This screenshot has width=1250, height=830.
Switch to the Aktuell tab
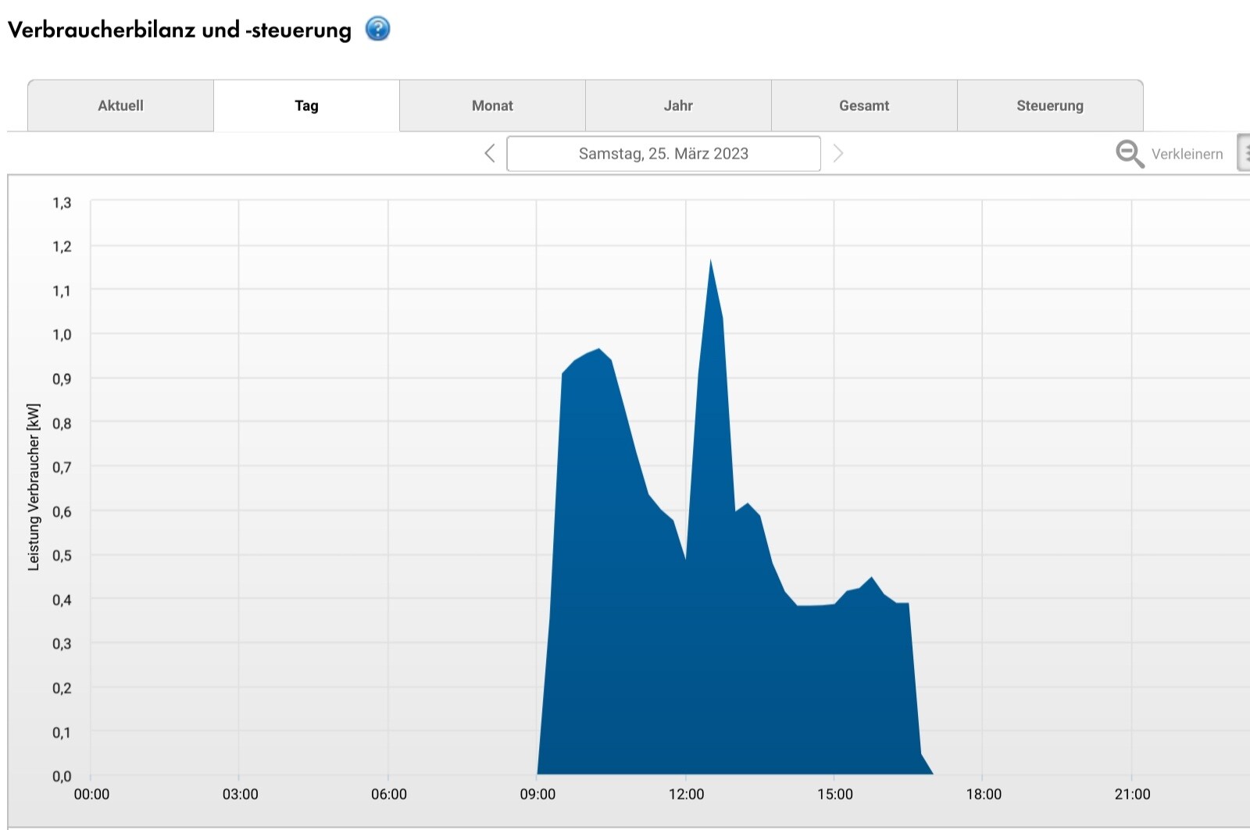[120, 106]
